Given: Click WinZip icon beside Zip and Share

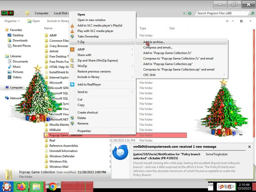Looking at the screenshot, I should tap(72, 60).
